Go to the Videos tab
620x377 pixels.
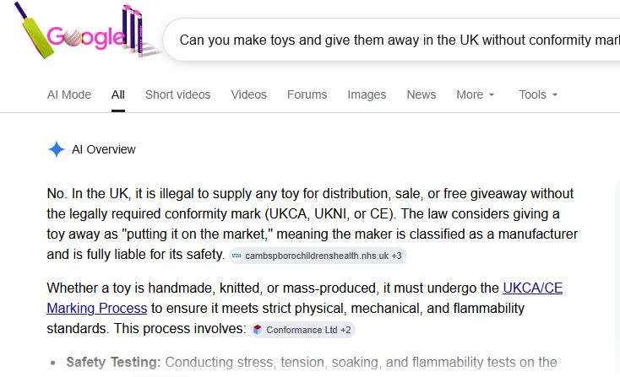[x=248, y=94]
